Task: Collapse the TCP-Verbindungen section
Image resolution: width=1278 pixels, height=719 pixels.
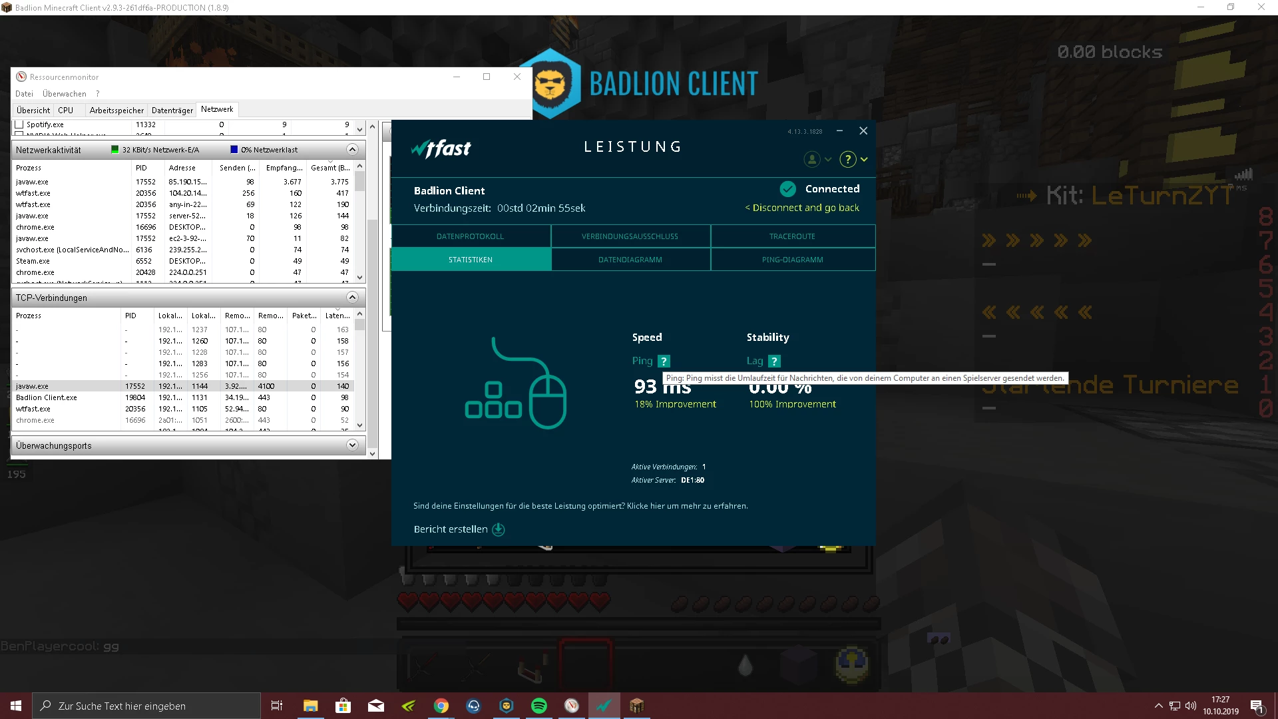Action: tap(353, 298)
